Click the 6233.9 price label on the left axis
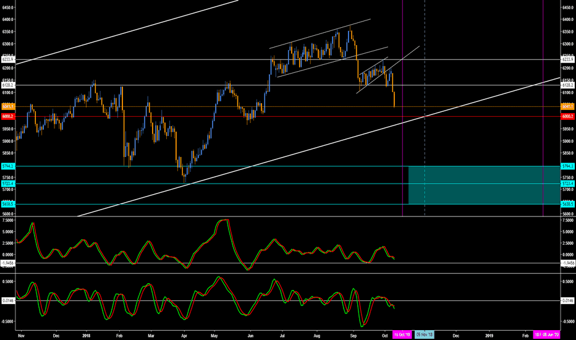This screenshot has width=576, height=340. point(7,59)
